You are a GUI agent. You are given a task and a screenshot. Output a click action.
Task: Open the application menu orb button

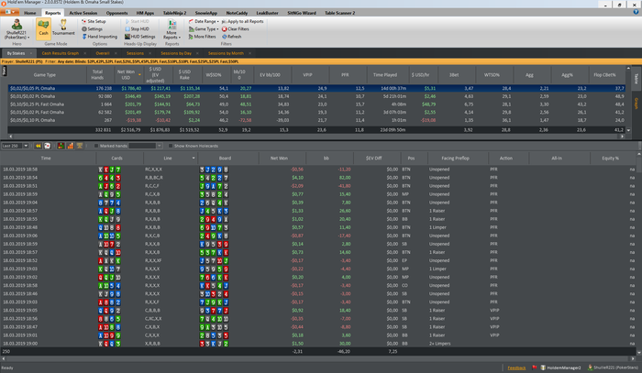pyautogui.click(x=10, y=12)
